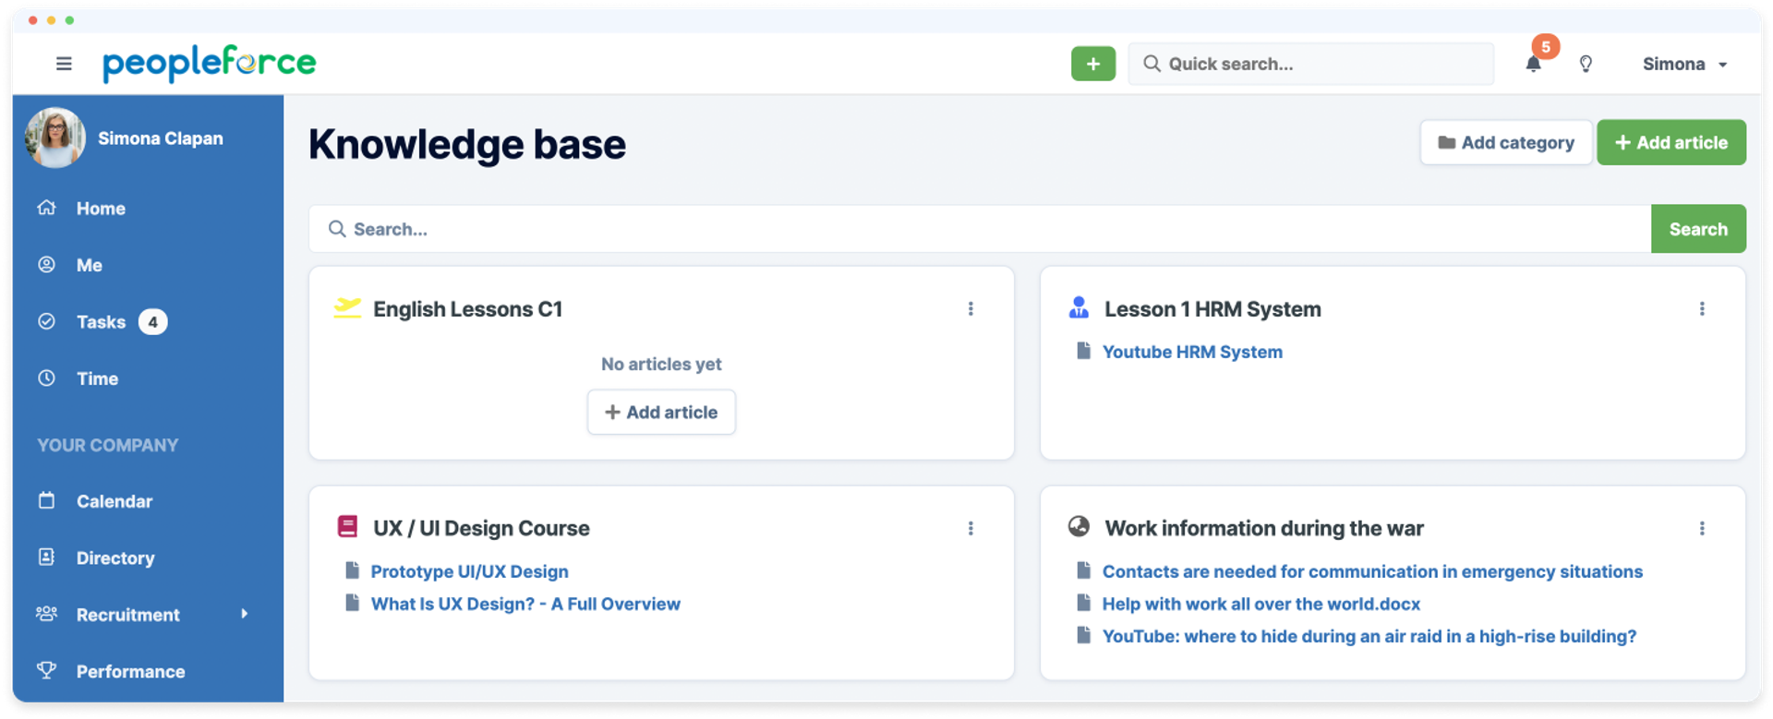The image size is (1773, 719).
Task: Click the UX / UI Design Course title
Action: coord(481,528)
